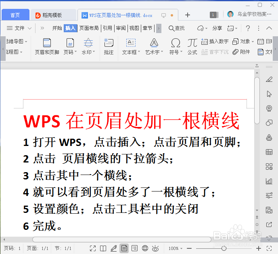Click the user account name 乌金学校档案
This screenshot has width=278, height=254.
pos(254,14)
